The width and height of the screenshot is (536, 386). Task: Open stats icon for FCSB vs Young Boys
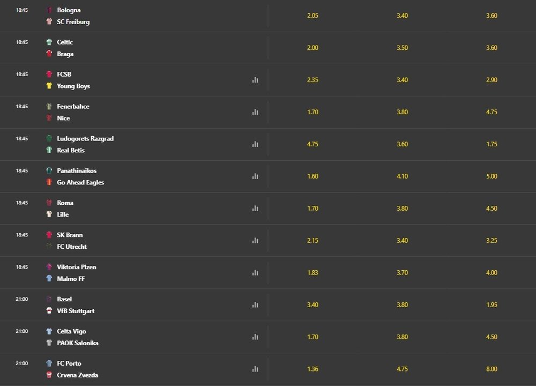point(255,80)
